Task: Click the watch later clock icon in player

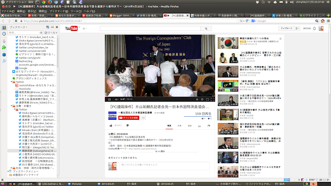Action: tap(197, 99)
